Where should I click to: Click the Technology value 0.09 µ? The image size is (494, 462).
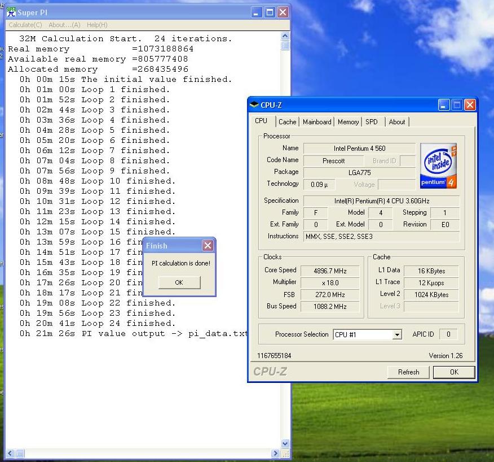[319, 185]
